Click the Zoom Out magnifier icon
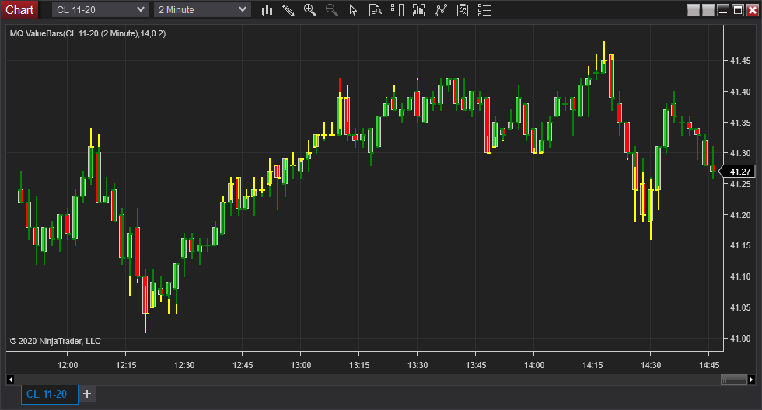The height and width of the screenshot is (410, 762). (x=332, y=10)
